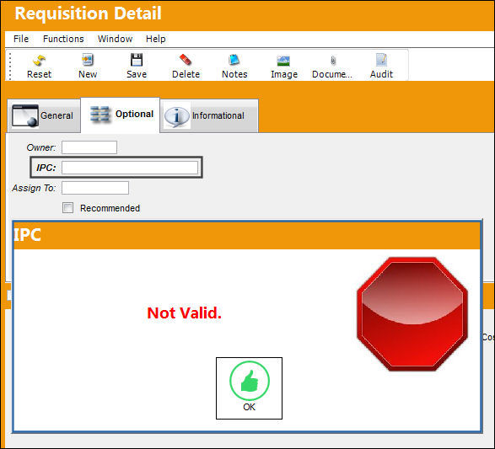495x449 pixels.
Task: Open the Functions menu
Action: pyautogui.click(x=63, y=39)
